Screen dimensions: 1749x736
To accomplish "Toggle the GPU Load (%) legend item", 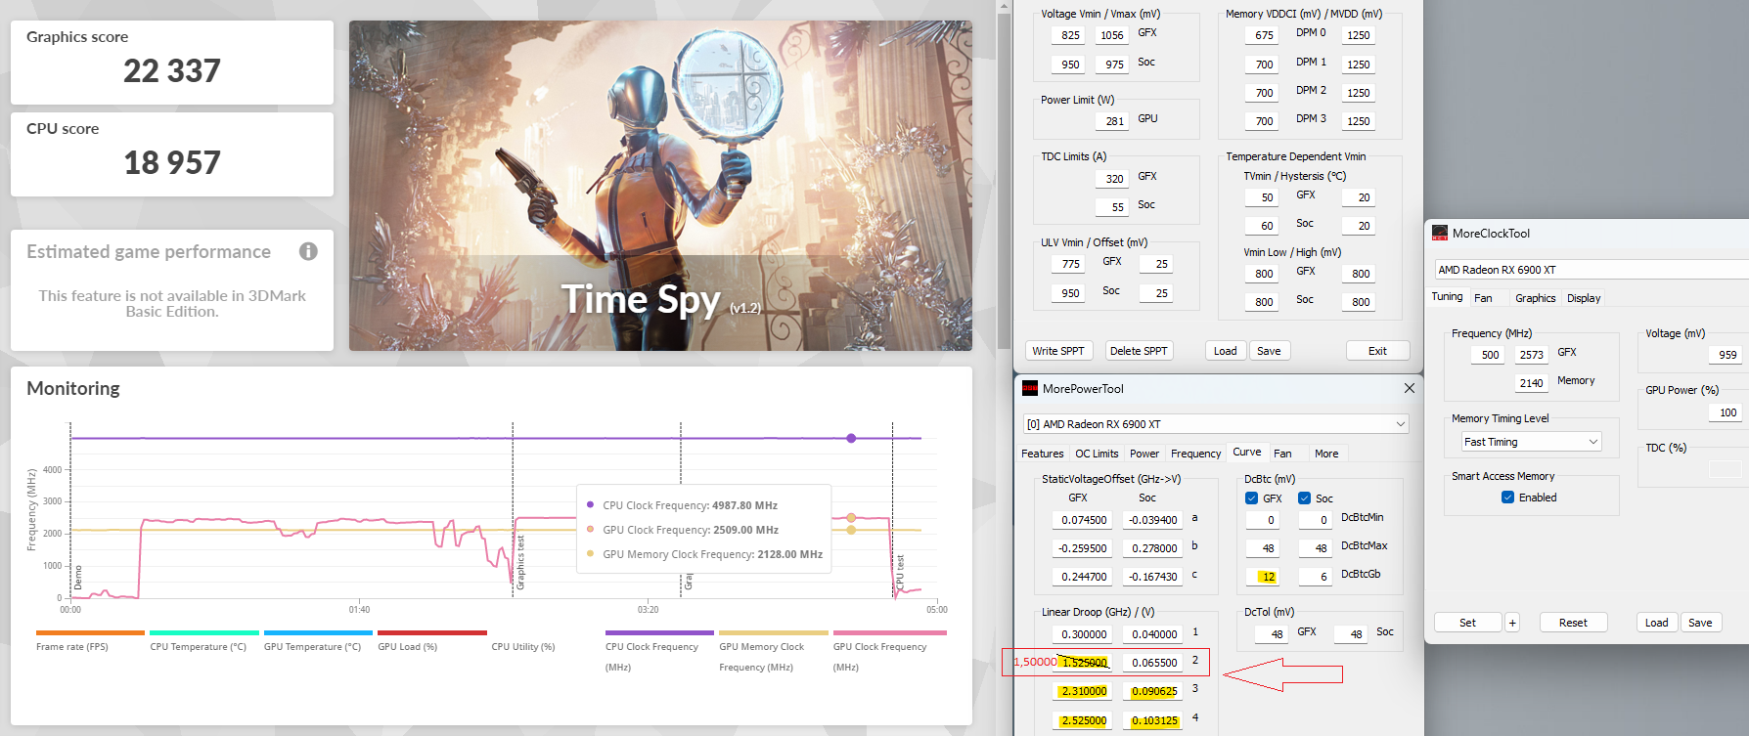I will (432, 640).
